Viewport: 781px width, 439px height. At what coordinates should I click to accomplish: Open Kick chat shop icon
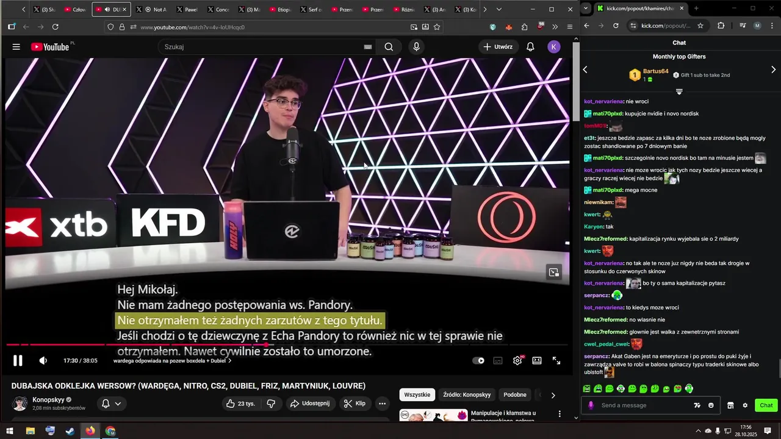tap(730, 405)
